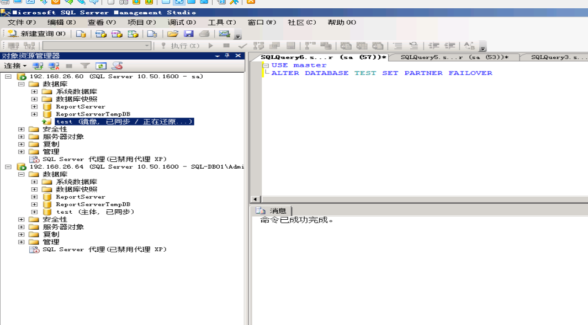Collapse the 192.168.26.64 server node

pyautogui.click(x=8, y=167)
